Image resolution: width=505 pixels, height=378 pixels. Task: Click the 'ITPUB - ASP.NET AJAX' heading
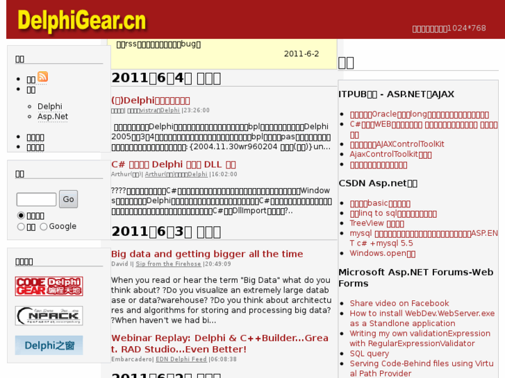(396, 94)
